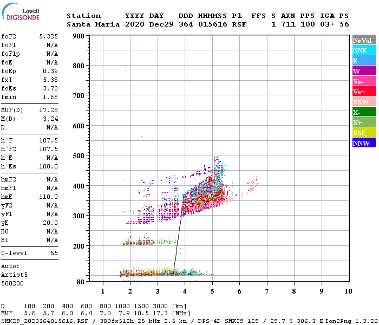379x325 pixels.
Task: Click the C-level value 55
Action: pos(54,253)
